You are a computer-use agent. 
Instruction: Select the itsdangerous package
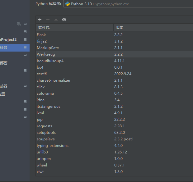coord(114,106)
